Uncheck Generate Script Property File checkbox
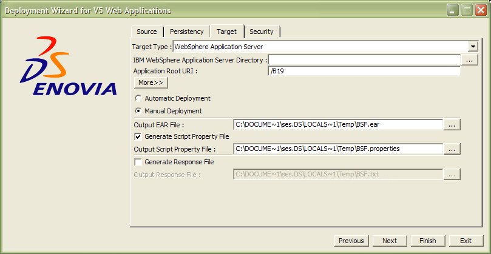Viewport: 491px width, 254px height. [138, 136]
